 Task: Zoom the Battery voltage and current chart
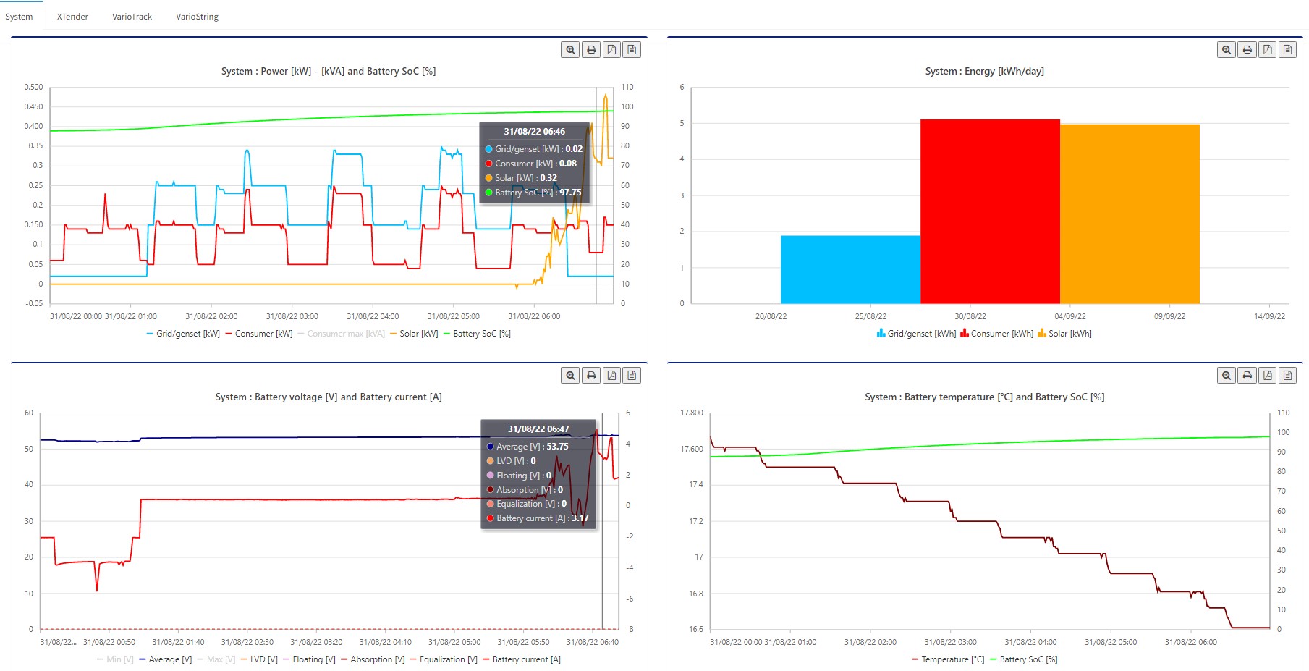[x=571, y=376]
